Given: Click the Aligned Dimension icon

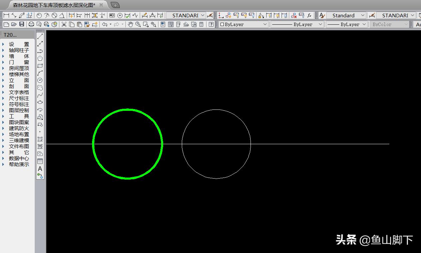Looking at the screenshot, I should (14, 15).
